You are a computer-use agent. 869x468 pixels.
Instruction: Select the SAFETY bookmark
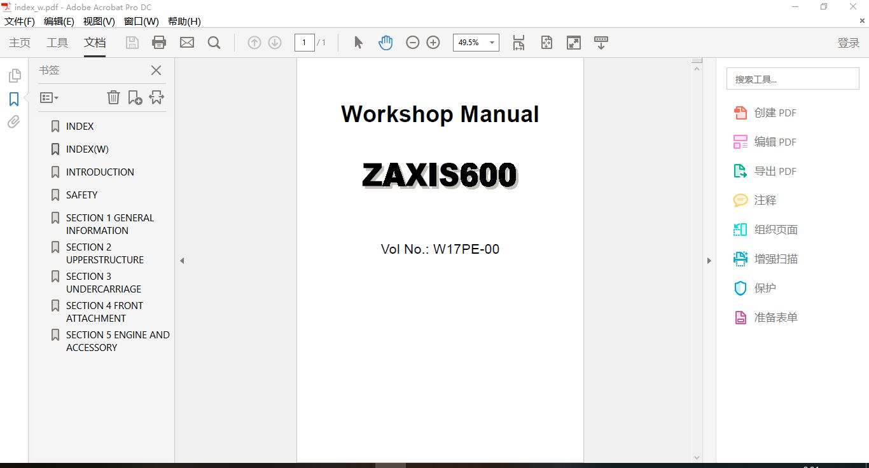point(81,195)
